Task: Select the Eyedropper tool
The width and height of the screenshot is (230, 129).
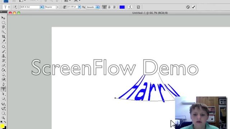Action: 3,41
